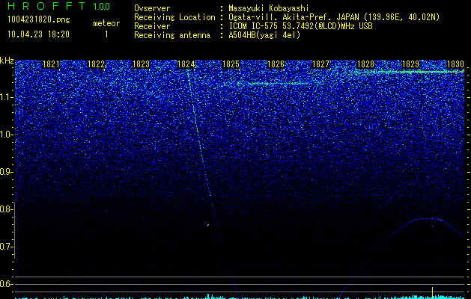Click the 0.9 kHz axis label
The height and width of the screenshot is (299, 471).
[7, 172]
